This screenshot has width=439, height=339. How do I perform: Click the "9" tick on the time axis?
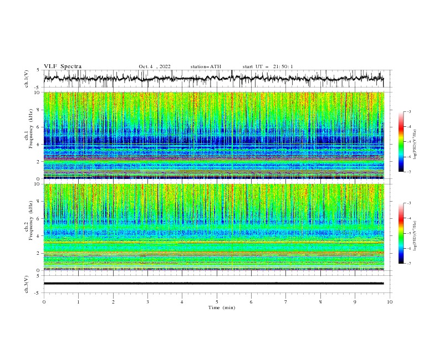[355, 302]
